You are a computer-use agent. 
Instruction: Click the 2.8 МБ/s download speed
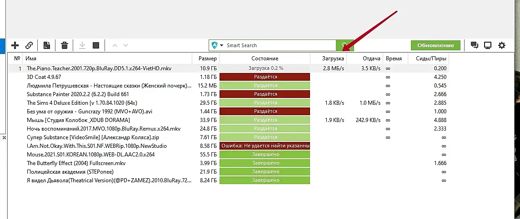pyautogui.click(x=334, y=68)
